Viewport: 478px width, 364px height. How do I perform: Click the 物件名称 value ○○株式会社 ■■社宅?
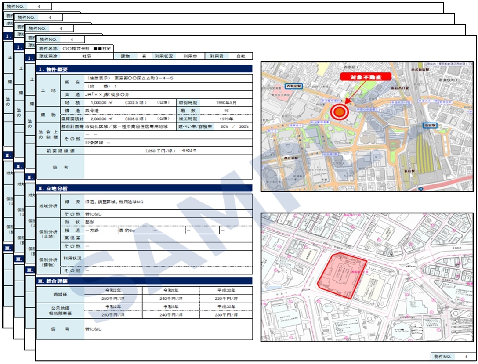click(x=87, y=48)
